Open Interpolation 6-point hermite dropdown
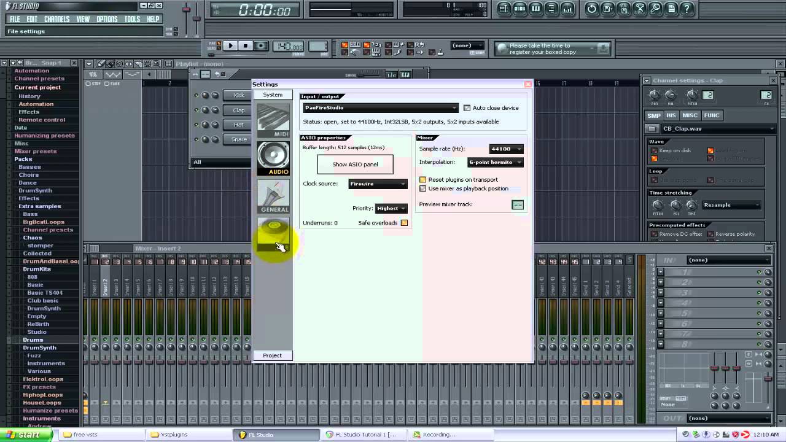This screenshot has width=786, height=442. [495, 162]
